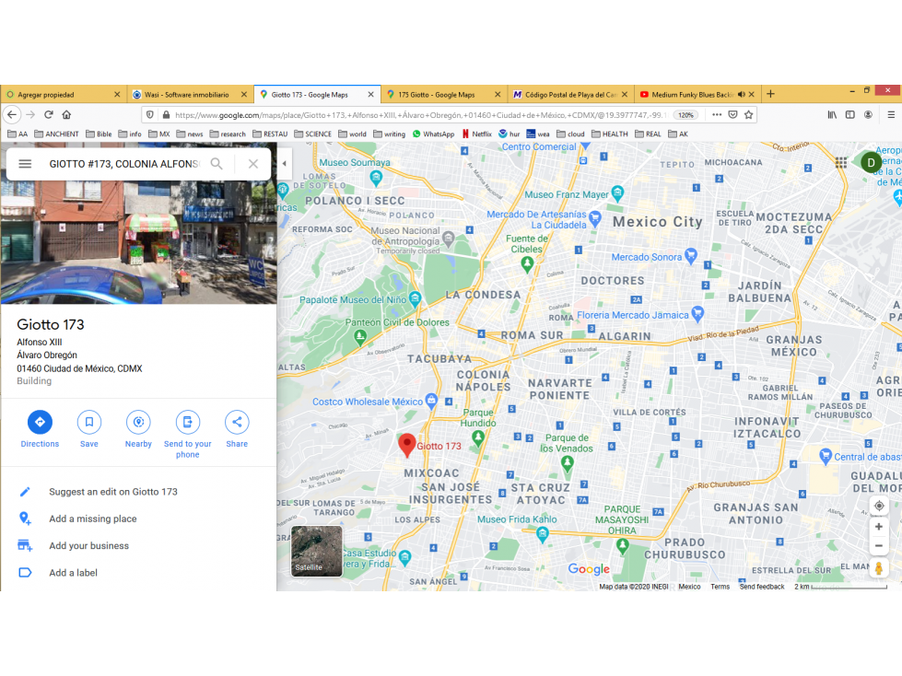Click the search magnifier icon in Maps
Image resolution: width=902 pixels, height=676 pixels.
click(217, 164)
